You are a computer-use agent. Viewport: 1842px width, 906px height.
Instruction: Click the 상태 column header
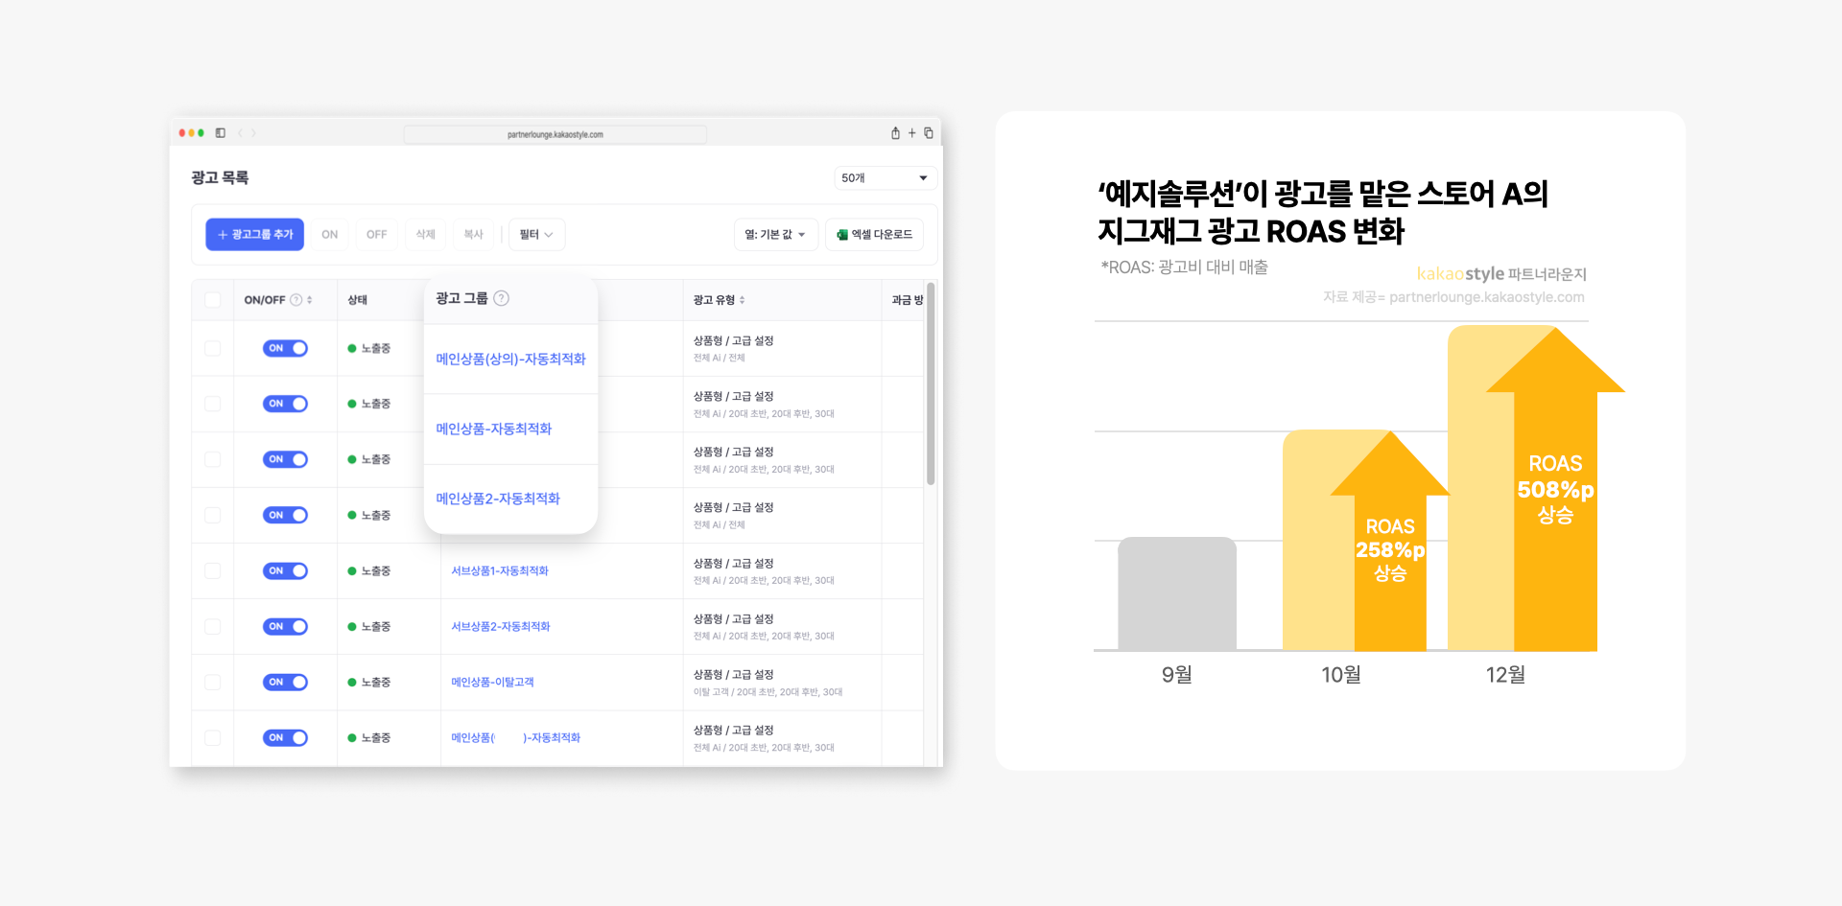click(x=358, y=300)
